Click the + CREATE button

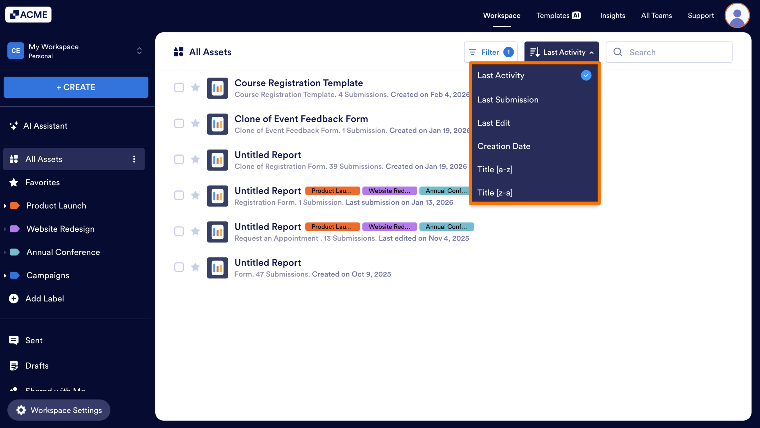tap(76, 87)
